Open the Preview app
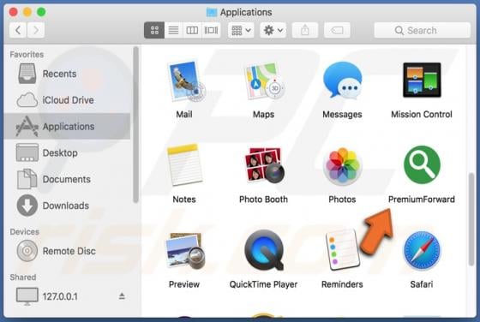480x322 pixels. tap(184, 251)
